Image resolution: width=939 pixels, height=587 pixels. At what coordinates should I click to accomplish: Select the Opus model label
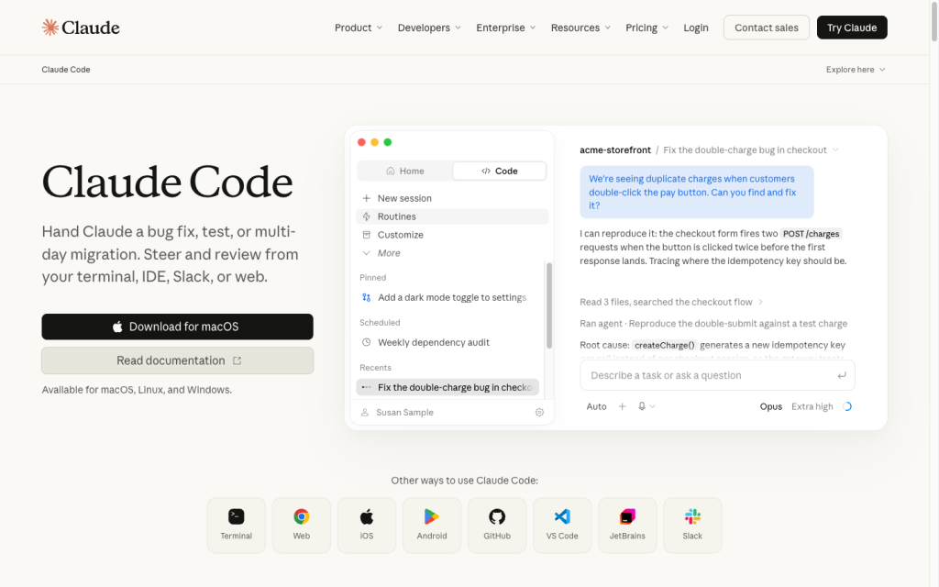click(770, 406)
